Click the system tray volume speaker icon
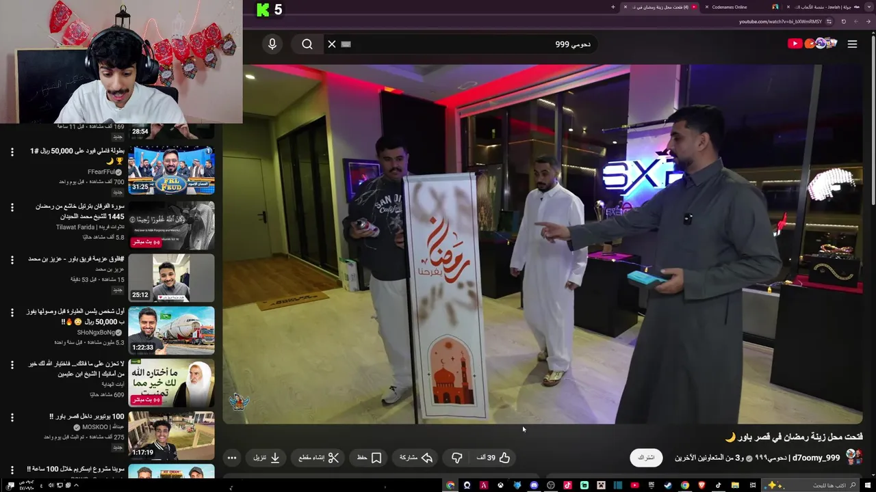 (x=51, y=485)
